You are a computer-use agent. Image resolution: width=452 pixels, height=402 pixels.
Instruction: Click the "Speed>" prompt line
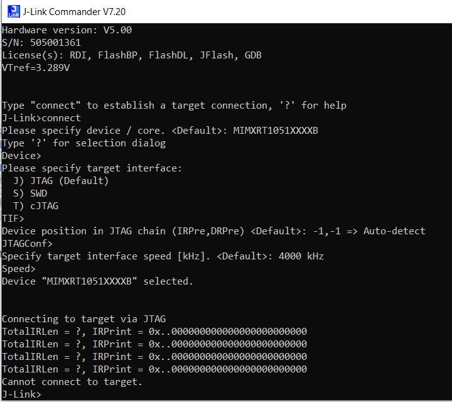pyautogui.click(x=19, y=269)
